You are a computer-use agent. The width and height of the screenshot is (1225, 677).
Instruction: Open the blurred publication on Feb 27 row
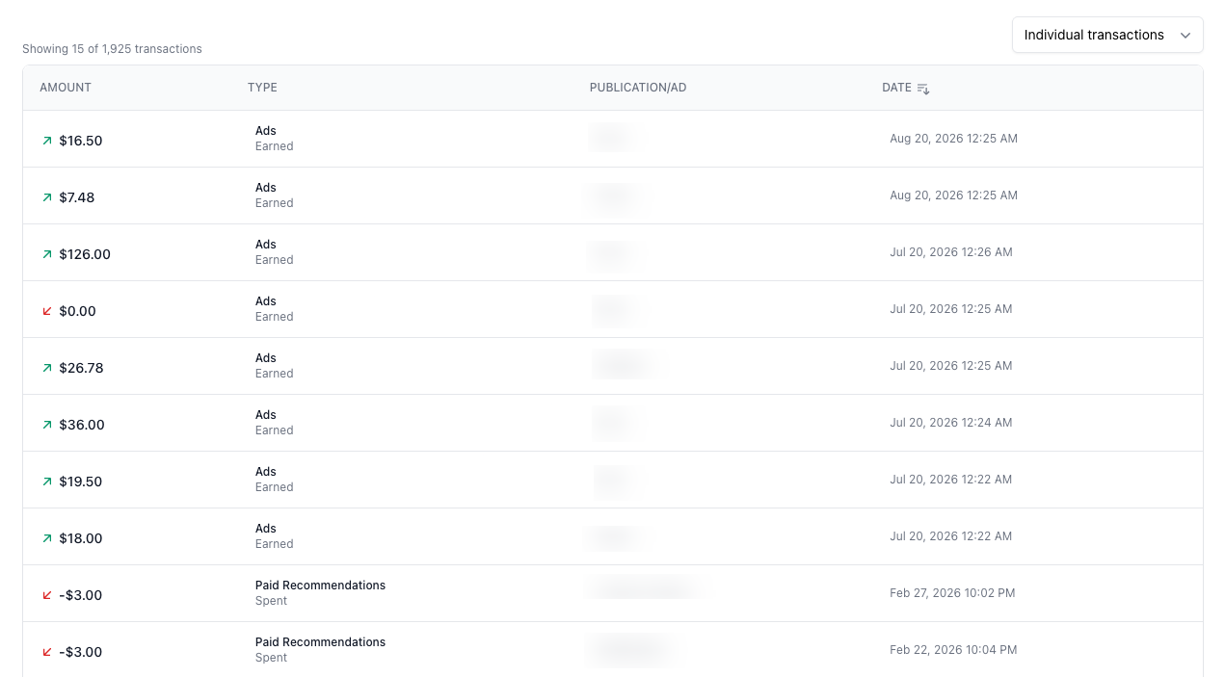click(x=644, y=587)
